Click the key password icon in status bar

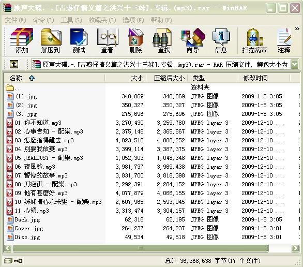point(18,261)
